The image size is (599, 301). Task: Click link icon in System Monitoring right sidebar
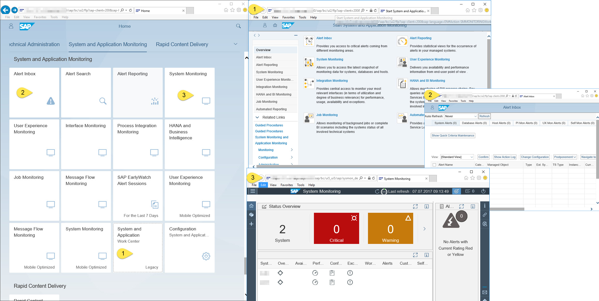point(485,215)
